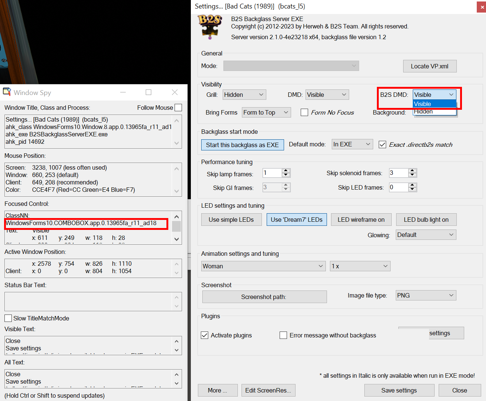
Task: Toggle the Form No Focus checkbox
Action: [304, 112]
